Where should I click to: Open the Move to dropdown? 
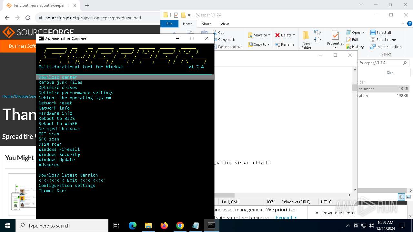pyautogui.click(x=259, y=35)
